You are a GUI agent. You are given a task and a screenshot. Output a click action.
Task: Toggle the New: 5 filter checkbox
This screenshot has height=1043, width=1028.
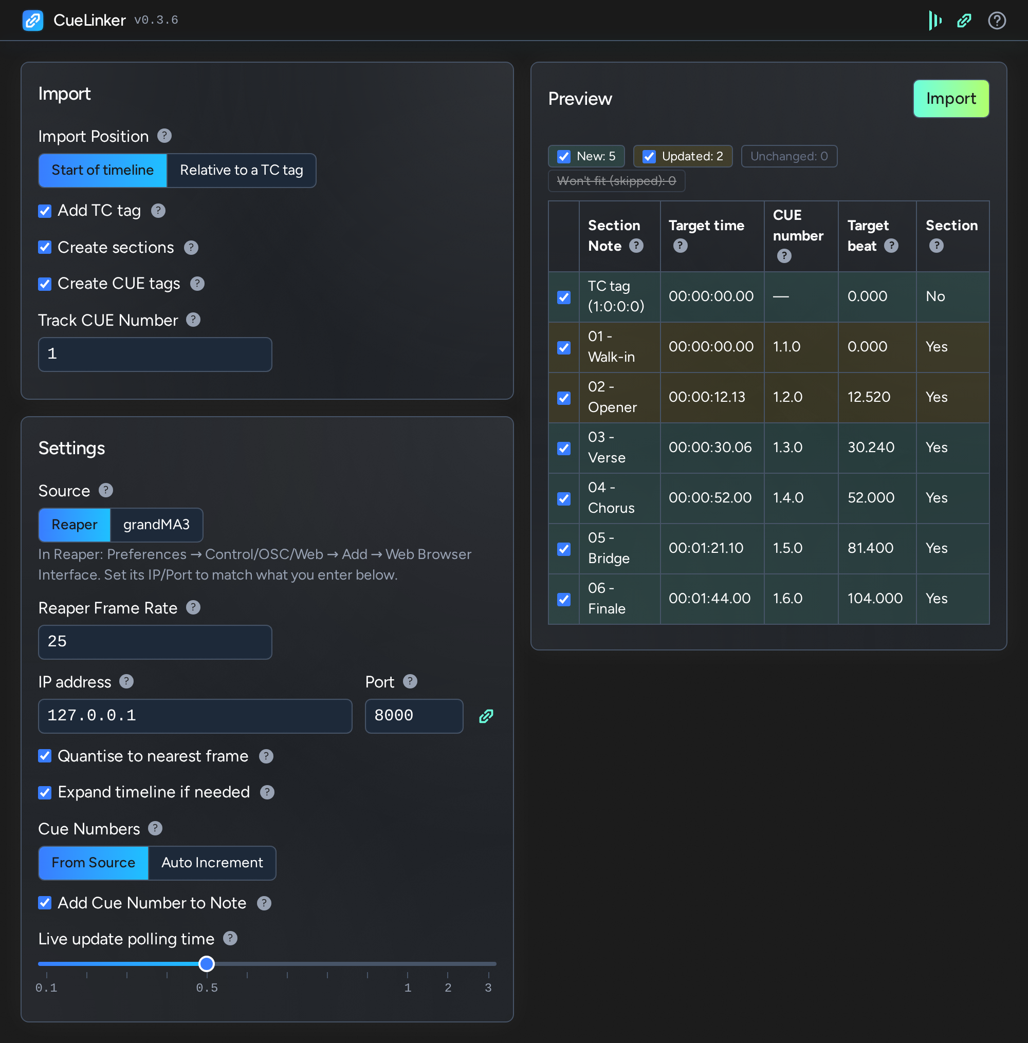coord(564,157)
